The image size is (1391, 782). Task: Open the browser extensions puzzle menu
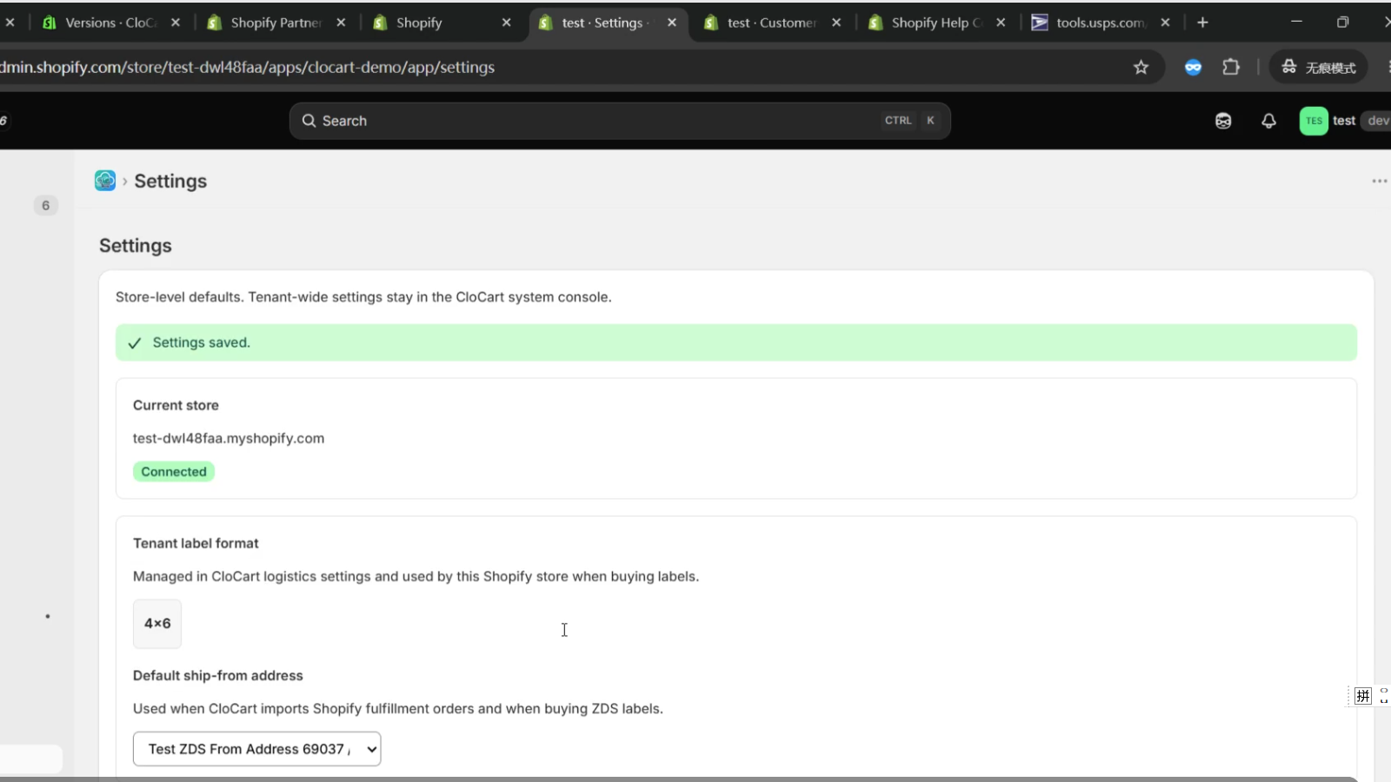click(1231, 67)
